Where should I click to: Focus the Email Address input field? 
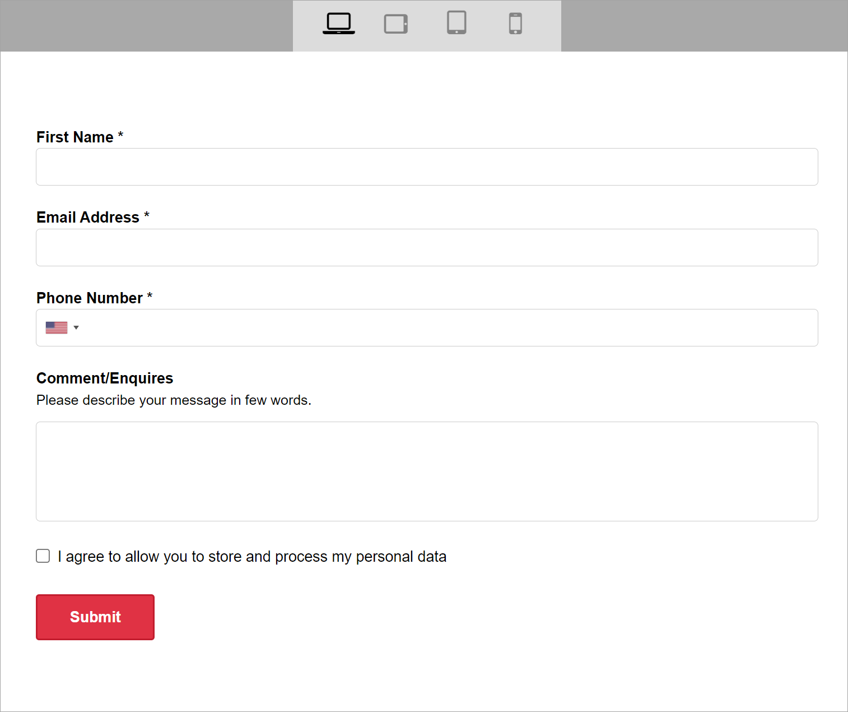(427, 248)
